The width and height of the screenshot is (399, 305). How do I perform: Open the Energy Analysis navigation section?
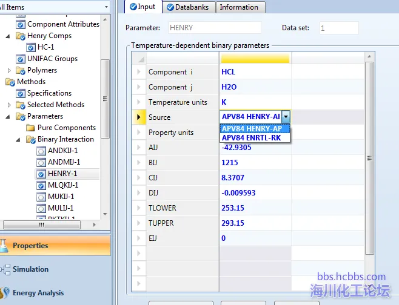click(x=55, y=293)
